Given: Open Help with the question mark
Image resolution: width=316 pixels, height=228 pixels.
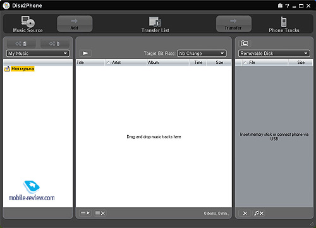Looking at the screenshot, I should click(287, 6).
